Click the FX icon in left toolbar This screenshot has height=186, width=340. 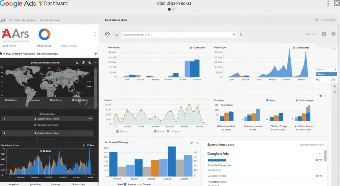point(3,20)
